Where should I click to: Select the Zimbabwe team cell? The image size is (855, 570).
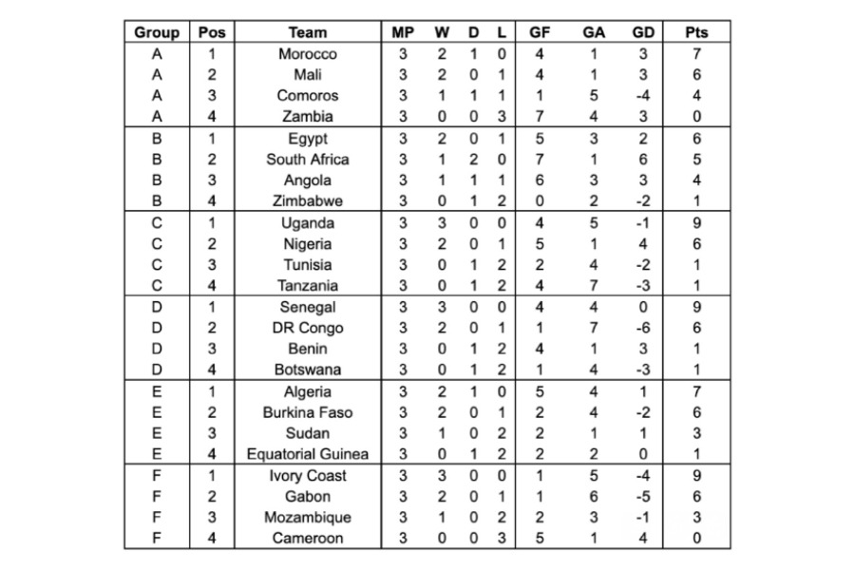point(308,200)
